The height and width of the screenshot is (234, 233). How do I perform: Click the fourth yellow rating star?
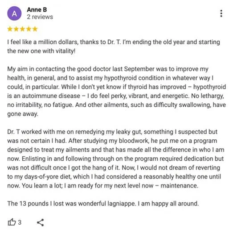[x=29, y=29]
